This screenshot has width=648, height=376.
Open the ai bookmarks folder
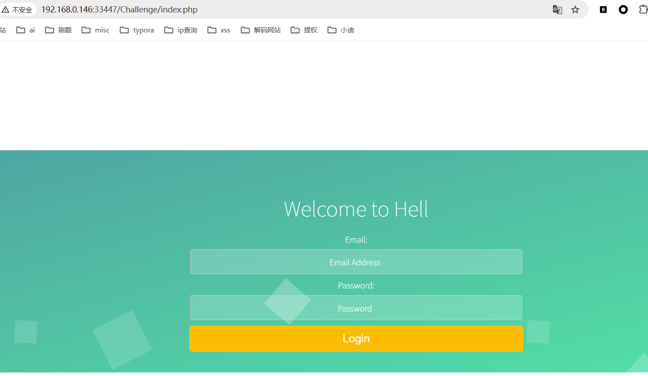tap(25, 30)
